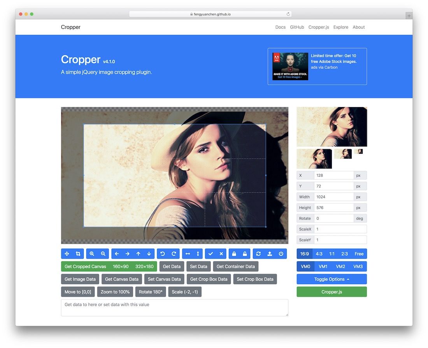Select VM2 view mode
This screenshot has width=428, height=348.
tap(340, 266)
